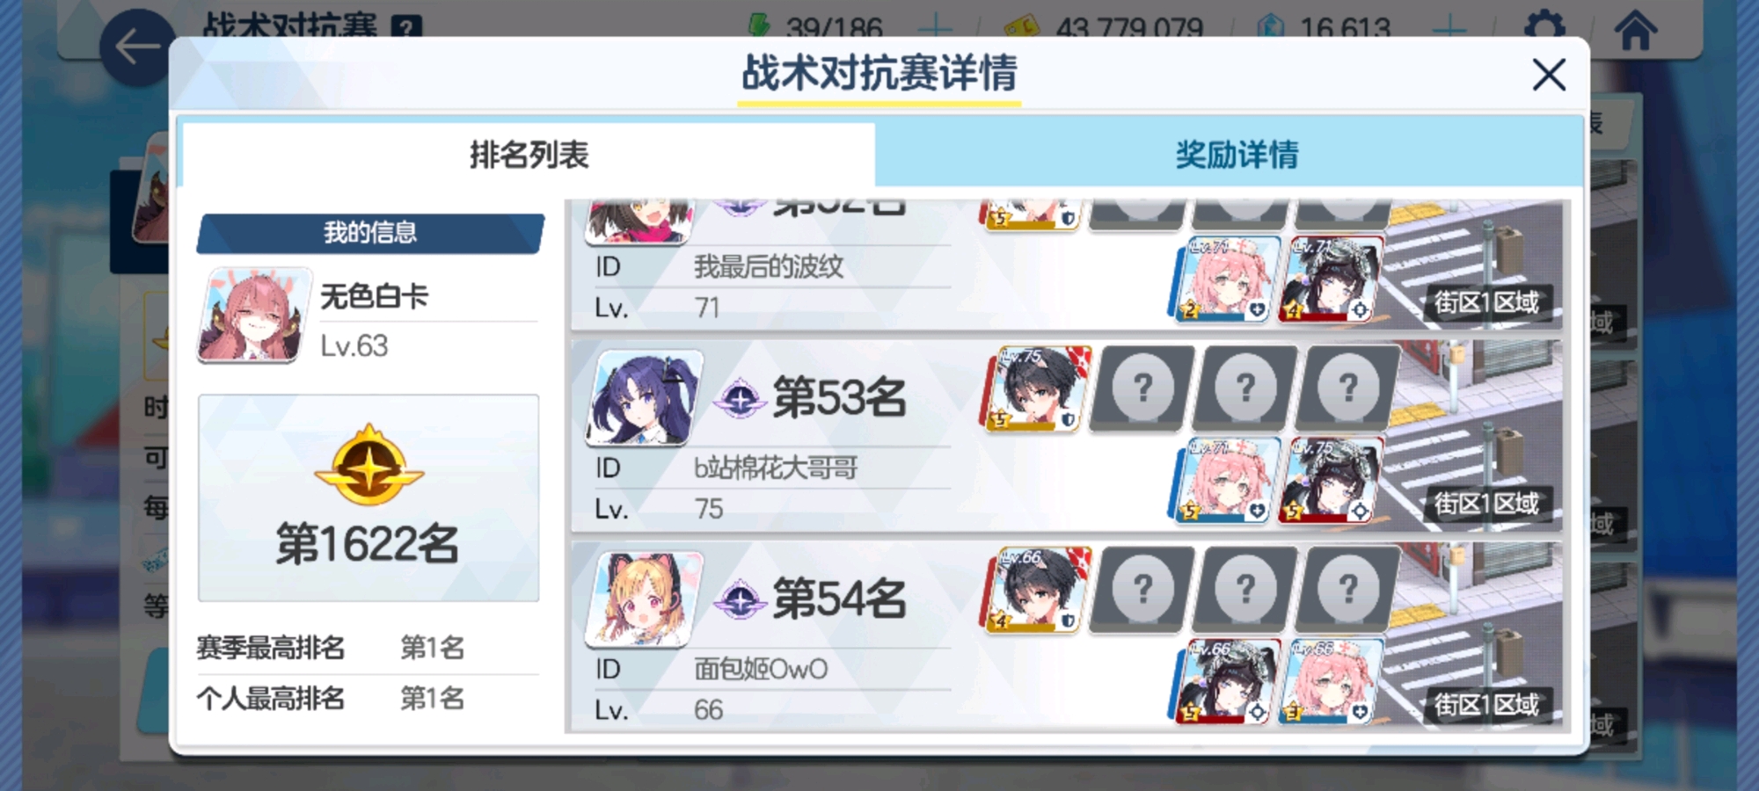Screen dimensions: 1759x791
Task: Click the 我的信息 header
Action: 370,233
